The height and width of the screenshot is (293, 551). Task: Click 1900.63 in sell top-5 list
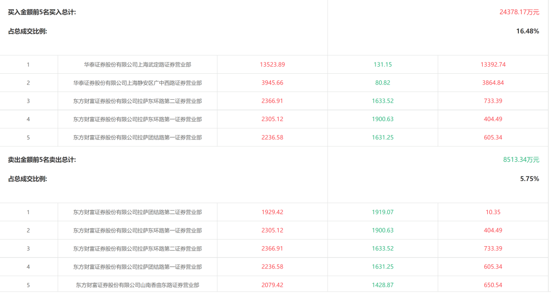(x=383, y=230)
